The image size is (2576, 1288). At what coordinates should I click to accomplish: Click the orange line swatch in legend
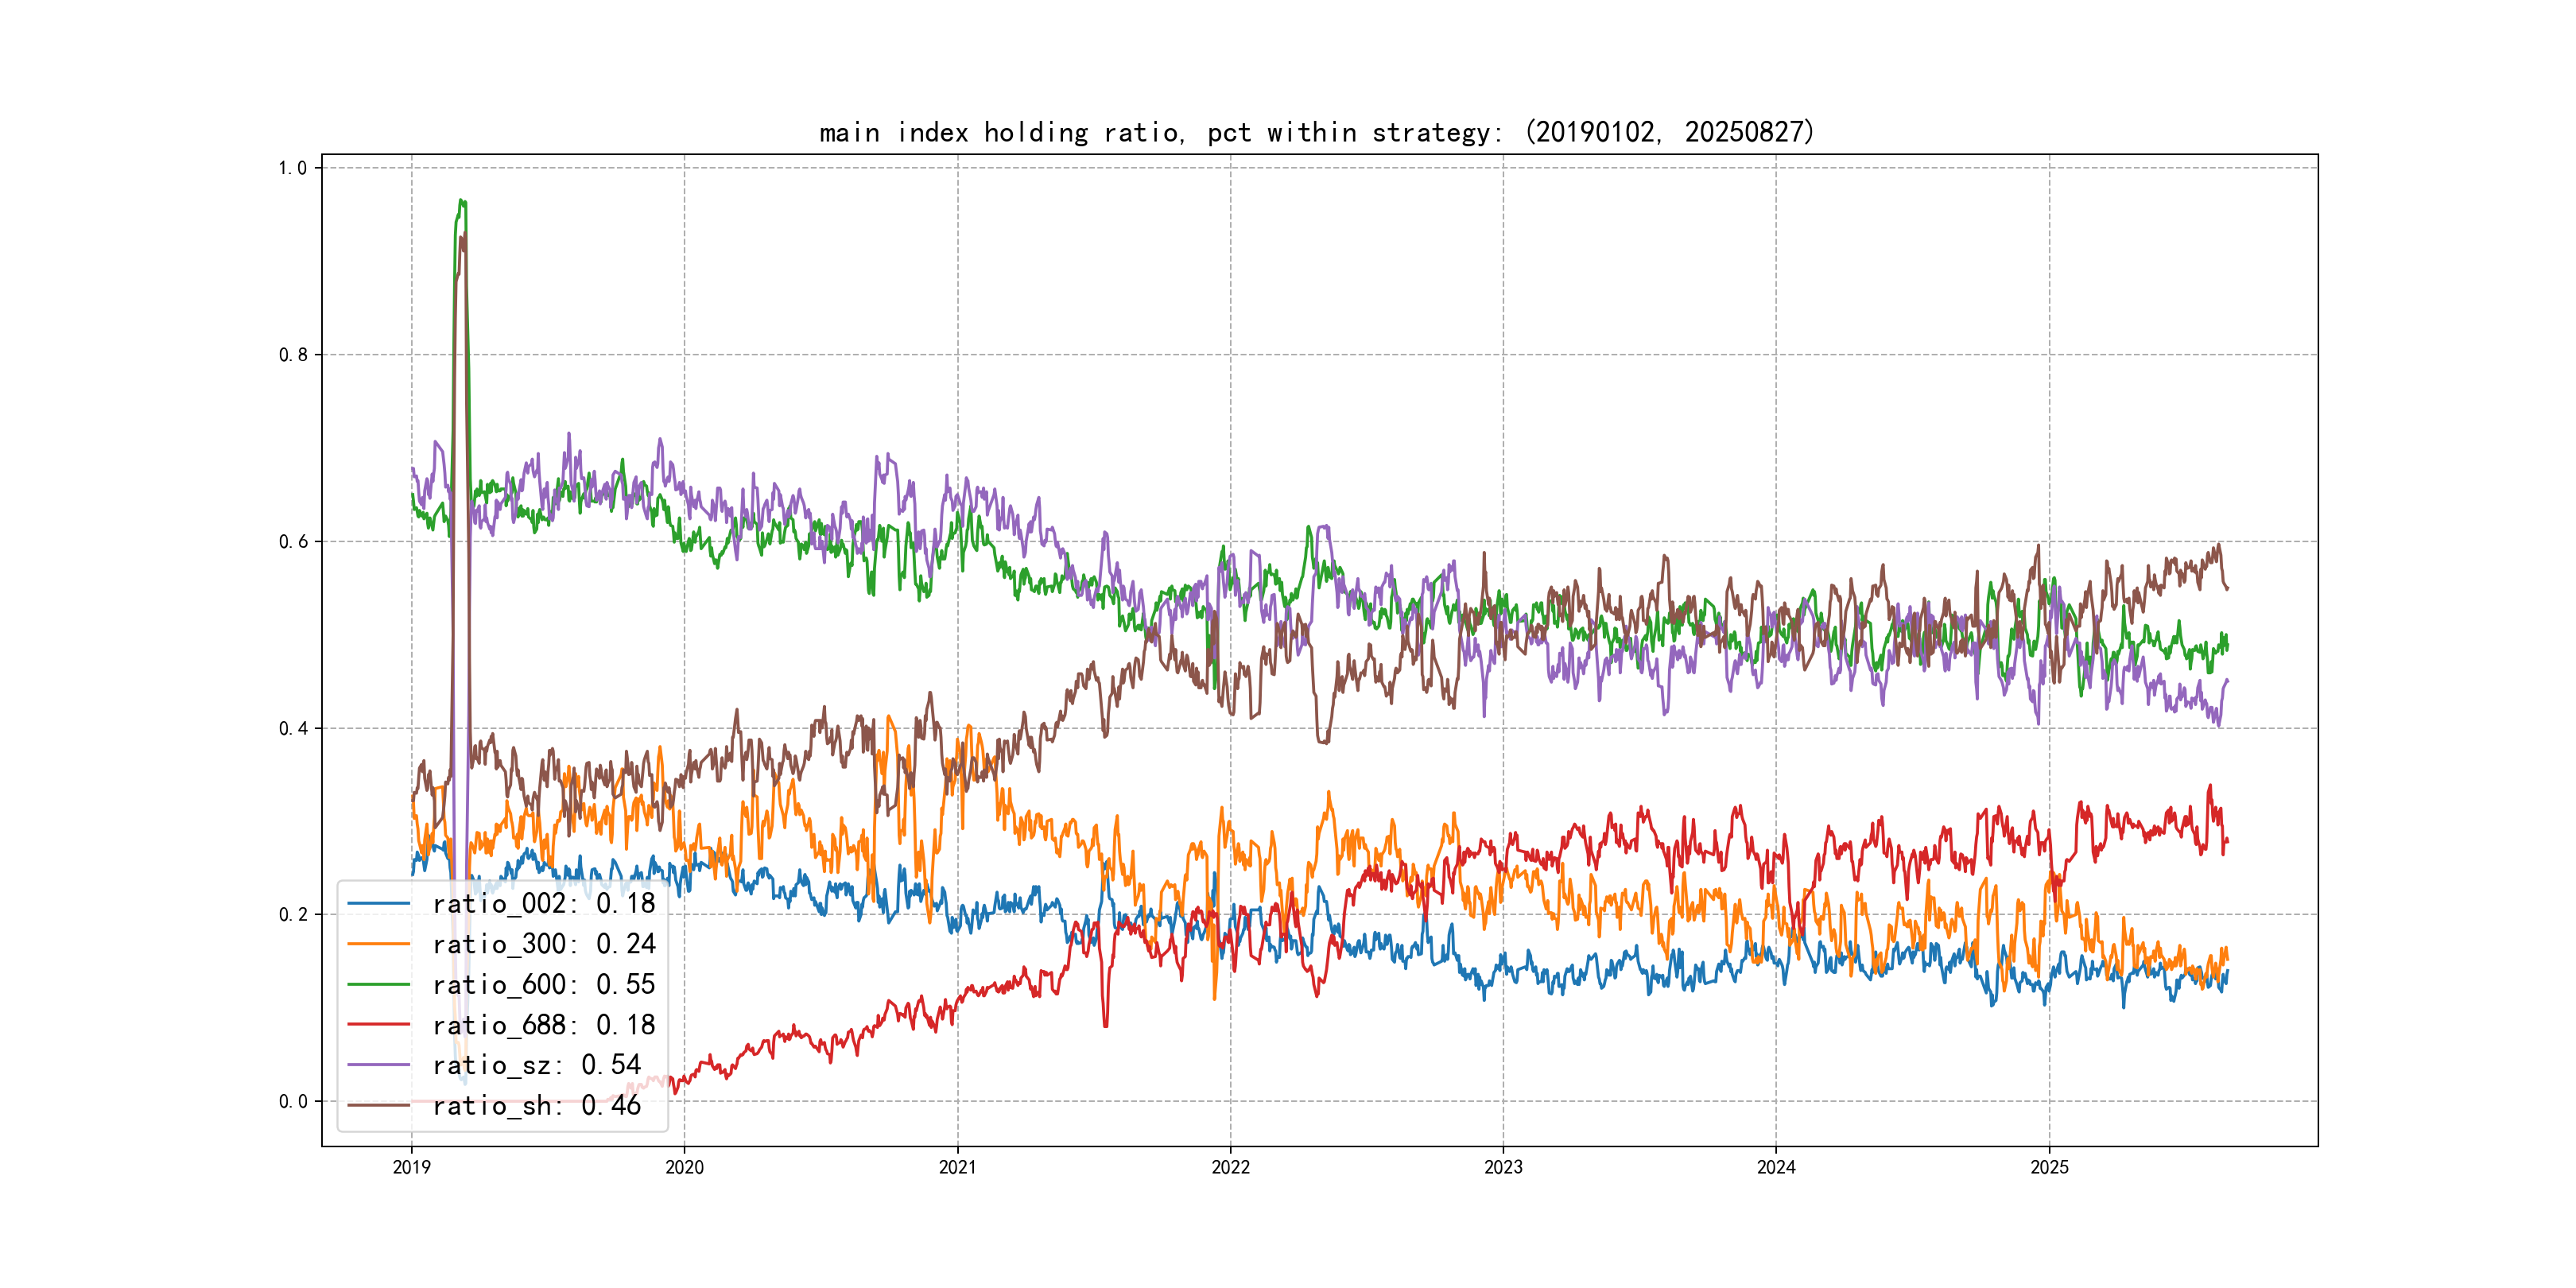[379, 944]
